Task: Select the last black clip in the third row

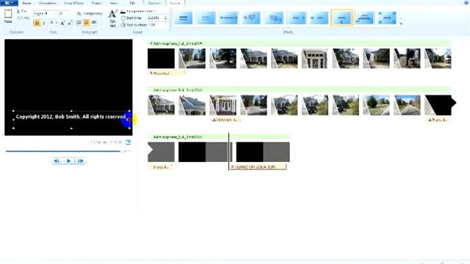Action: (x=263, y=152)
